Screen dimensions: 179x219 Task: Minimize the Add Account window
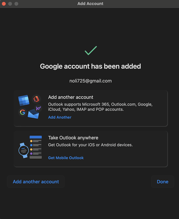[x=10, y=4]
